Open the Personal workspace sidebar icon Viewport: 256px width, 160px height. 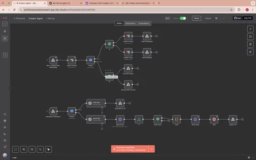(x=5, y=38)
